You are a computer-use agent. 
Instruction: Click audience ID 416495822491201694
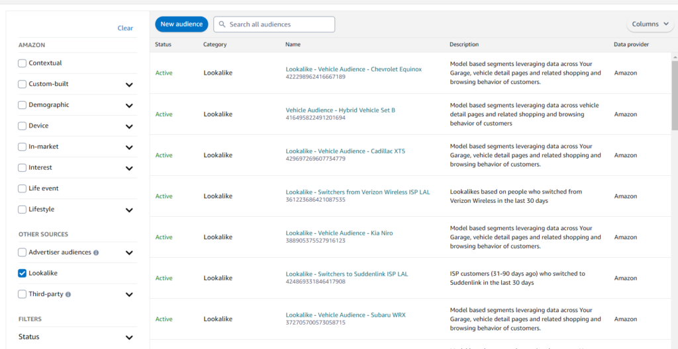click(316, 118)
